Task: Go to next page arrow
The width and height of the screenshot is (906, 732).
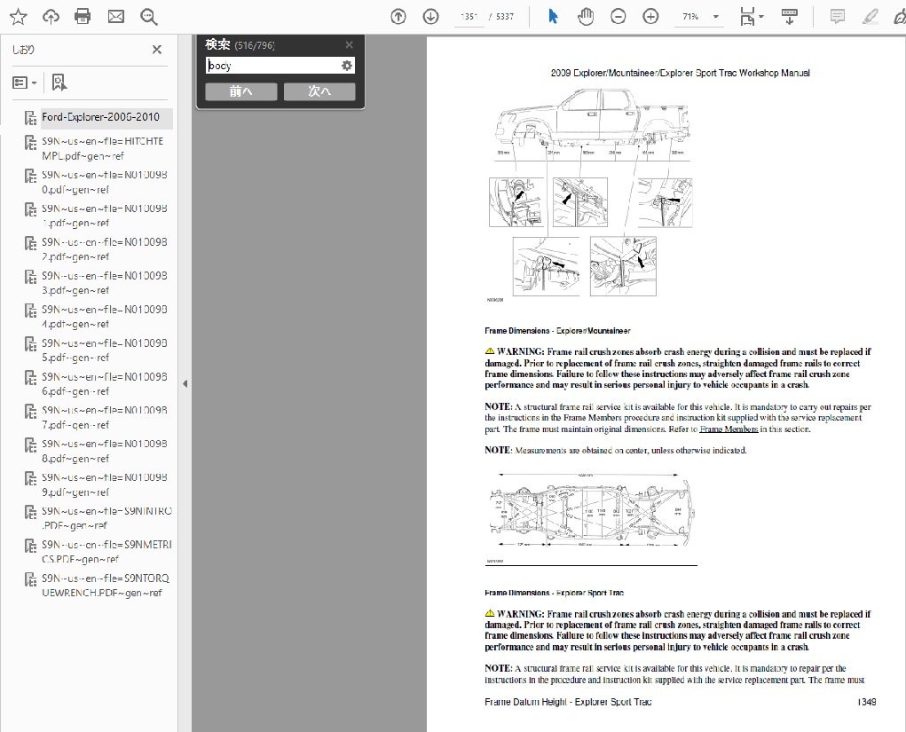Action: pyautogui.click(x=430, y=17)
